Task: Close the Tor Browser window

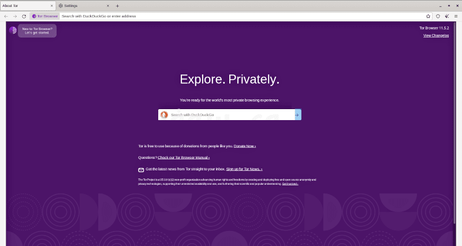Action: [457, 6]
